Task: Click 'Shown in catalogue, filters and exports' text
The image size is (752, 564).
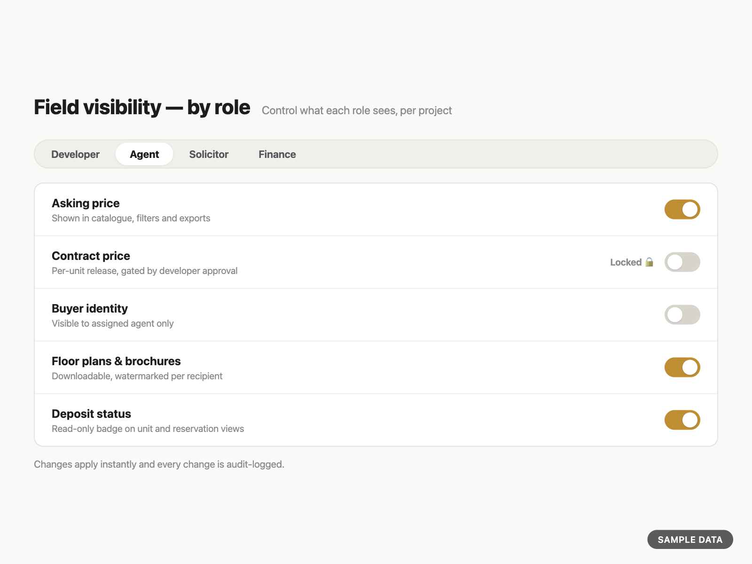Action: pyautogui.click(x=131, y=218)
